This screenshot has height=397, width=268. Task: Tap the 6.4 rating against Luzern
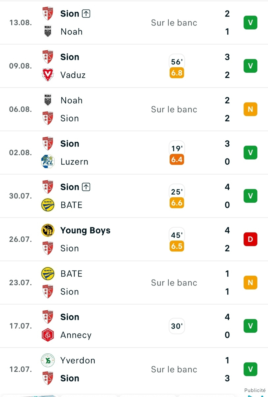click(x=177, y=159)
